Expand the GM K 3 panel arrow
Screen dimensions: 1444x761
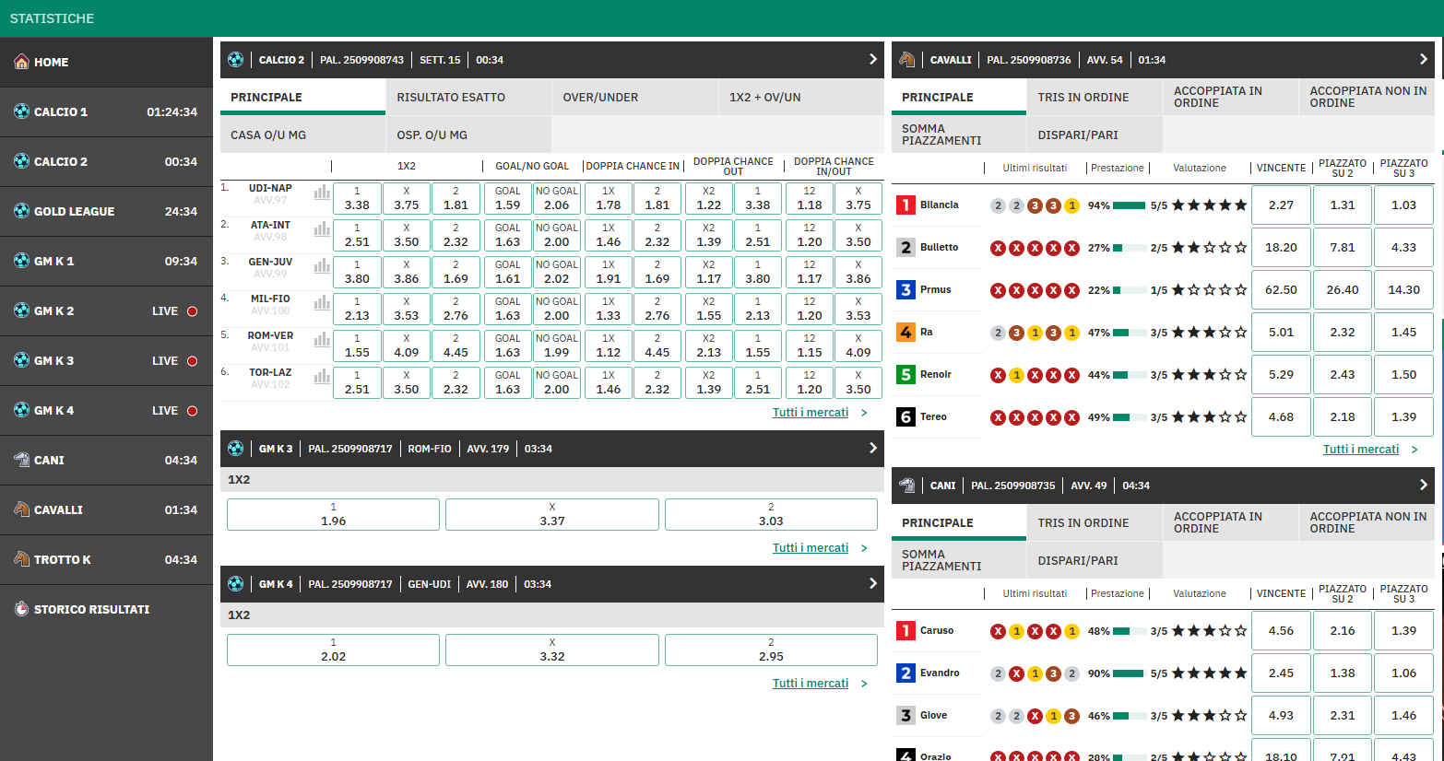872,449
